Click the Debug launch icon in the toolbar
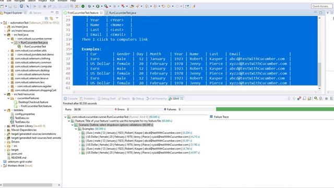The image size is (334, 188). pyautogui.click(x=89, y=6)
